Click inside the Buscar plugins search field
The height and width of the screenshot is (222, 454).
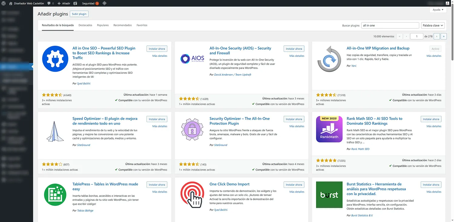click(390, 25)
